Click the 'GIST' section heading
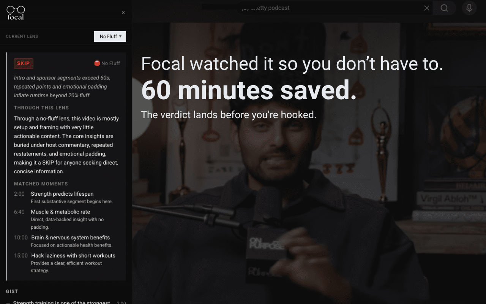The height and width of the screenshot is (304, 486). [x=12, y=291]
